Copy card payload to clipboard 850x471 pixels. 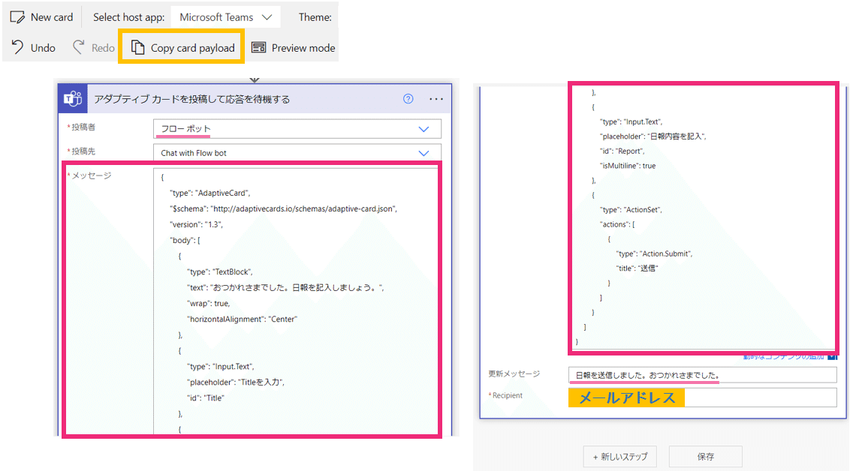(182, 48)
